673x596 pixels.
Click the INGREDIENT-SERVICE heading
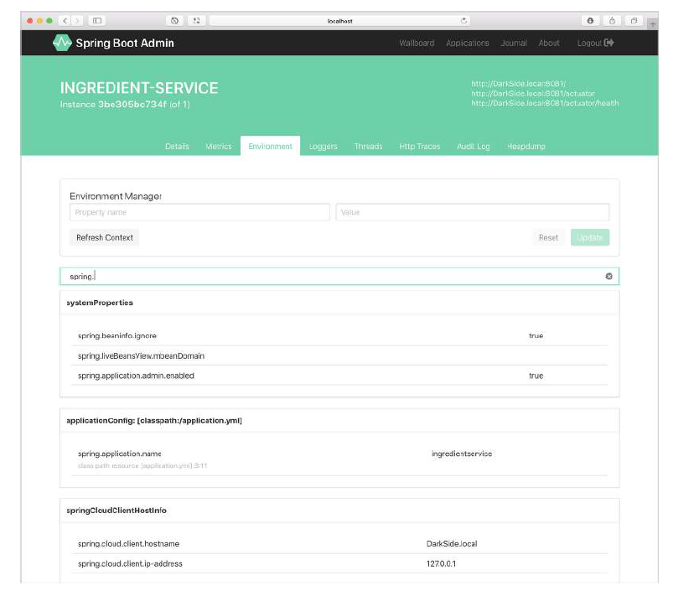click(139, 88)
